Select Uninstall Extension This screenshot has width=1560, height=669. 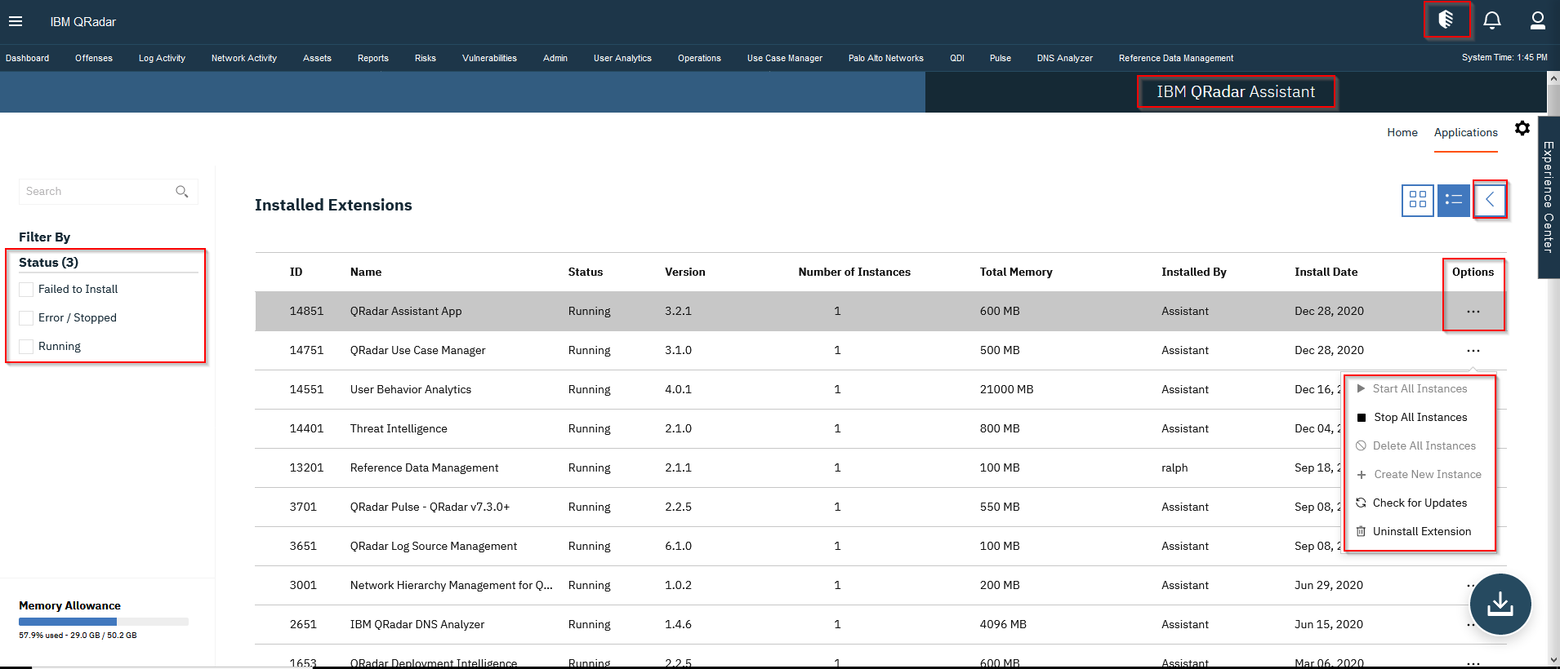tap(1420, 531)
